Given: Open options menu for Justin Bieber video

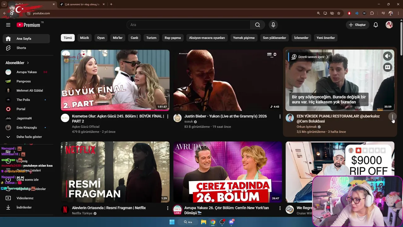Looking at the screenshot, I should (280, 117).
